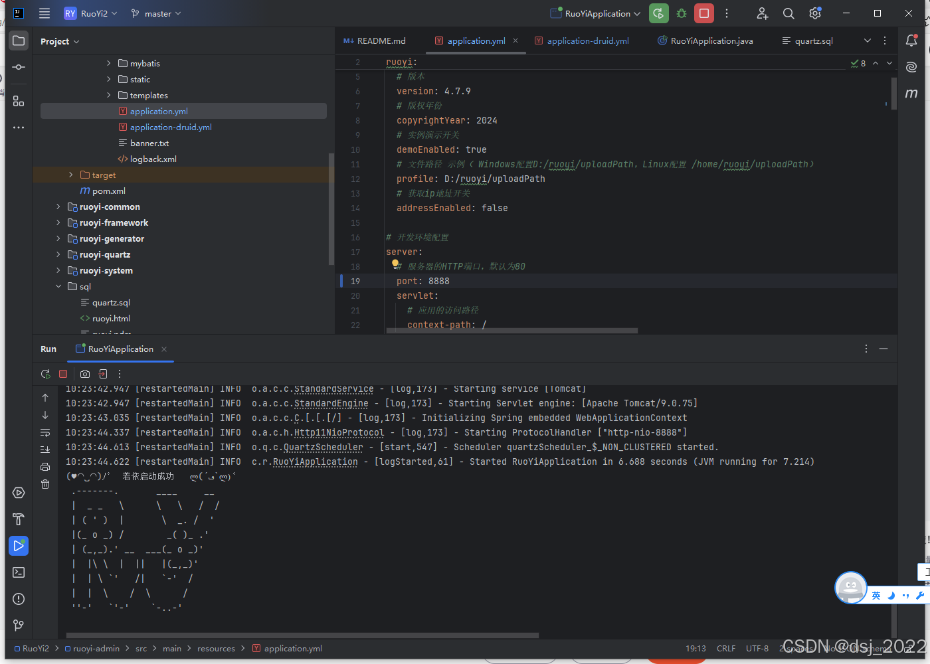Viewport: 930px width, 664px height.
Task: Open Run panel toolbar more options
Action: click(120, 374)
